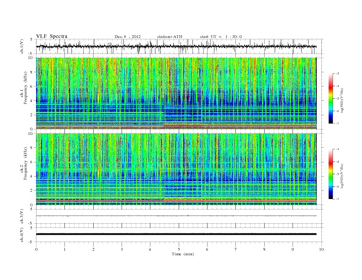
Task: Click the "Time (min)" x-axis label
Action: pos(183,254)
